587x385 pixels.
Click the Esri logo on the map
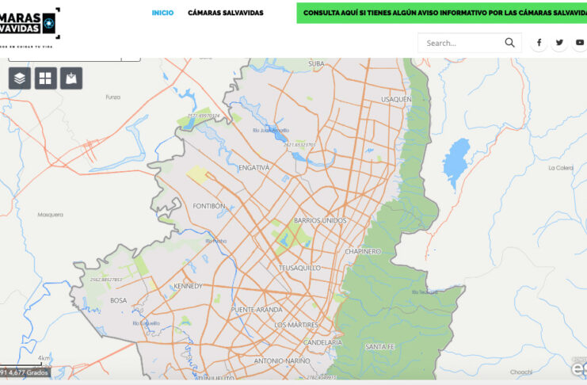579,368
